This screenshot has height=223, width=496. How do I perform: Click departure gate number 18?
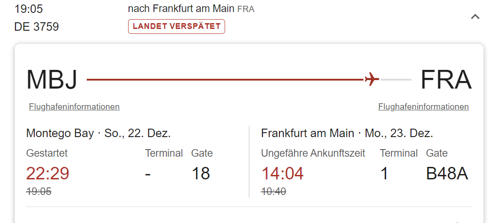point(201,173)
